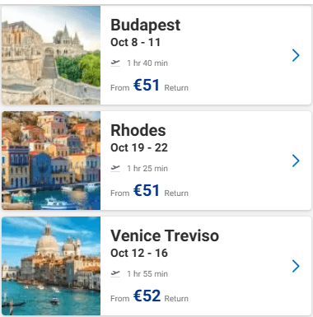Select the Rhodes harbor photo
Image resolution: width=313 pixels, height=317 pixels.
click(51, 161)
